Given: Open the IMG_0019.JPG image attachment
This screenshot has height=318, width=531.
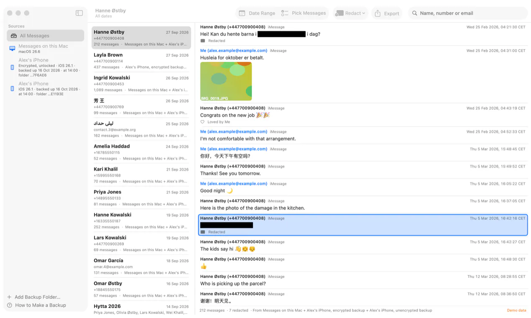Looking at the screenshot, I should point(226,81).
